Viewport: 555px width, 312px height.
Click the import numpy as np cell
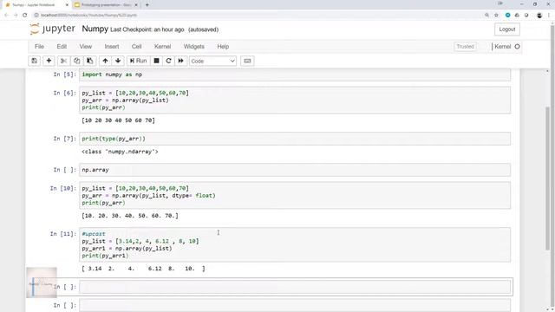click(x=295, y=75)
